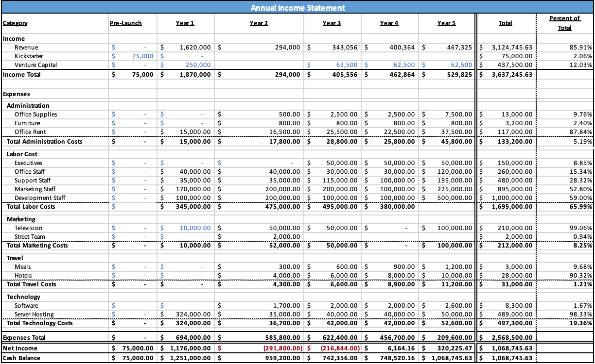Image resolution: width=595 pixels, height=364 pixels.
Task: Select the Venture Capital row label
Action: (x=35, y=65)
